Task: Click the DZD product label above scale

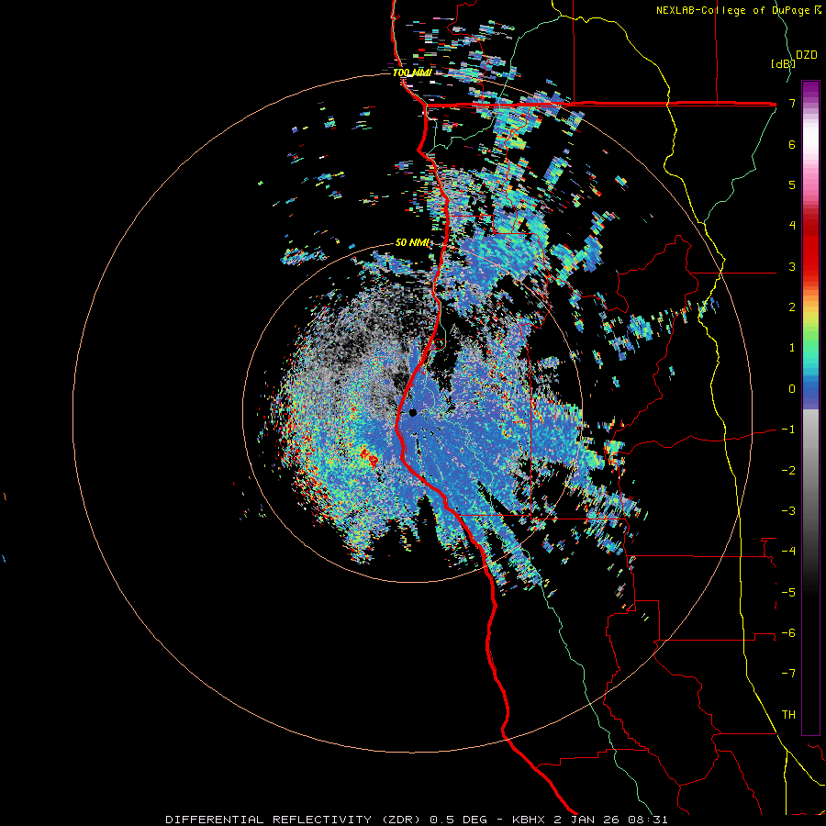Action: tap(806, 55)
